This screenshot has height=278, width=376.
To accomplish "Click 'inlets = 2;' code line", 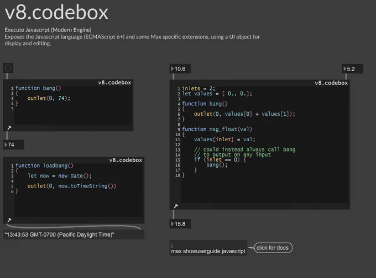I will pyautogui.click(x=199, y=88).
